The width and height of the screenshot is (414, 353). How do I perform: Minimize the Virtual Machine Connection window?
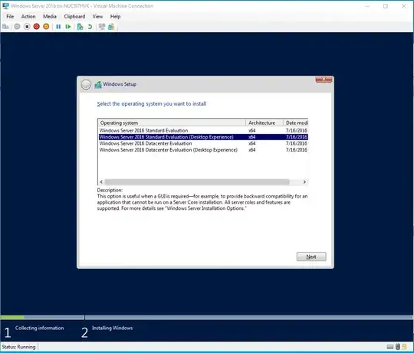[367, 6]
